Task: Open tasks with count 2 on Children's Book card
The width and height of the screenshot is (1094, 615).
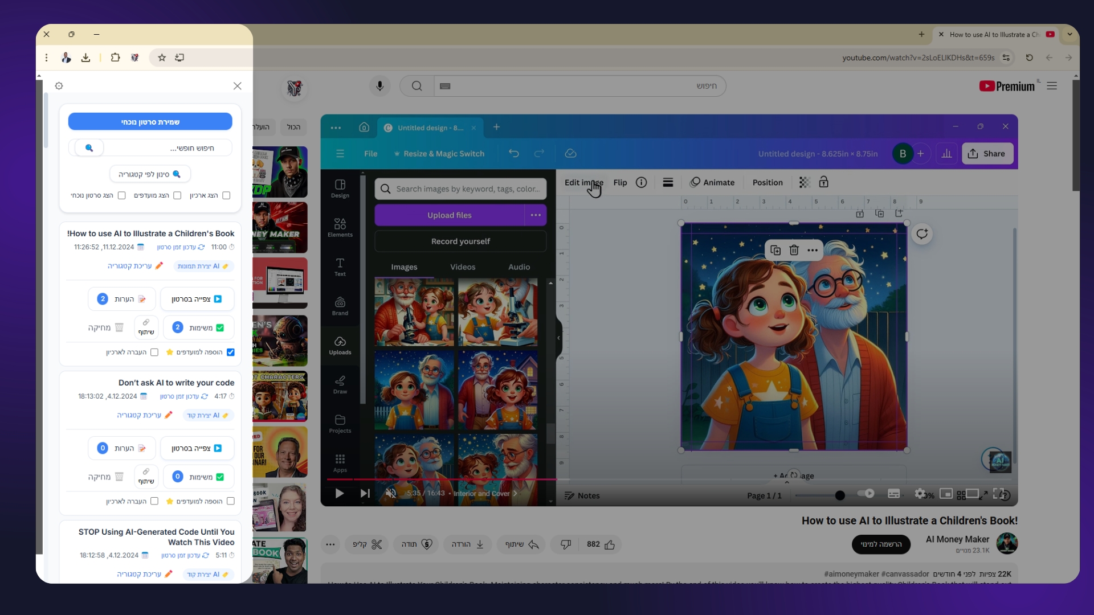Action: 198,327
